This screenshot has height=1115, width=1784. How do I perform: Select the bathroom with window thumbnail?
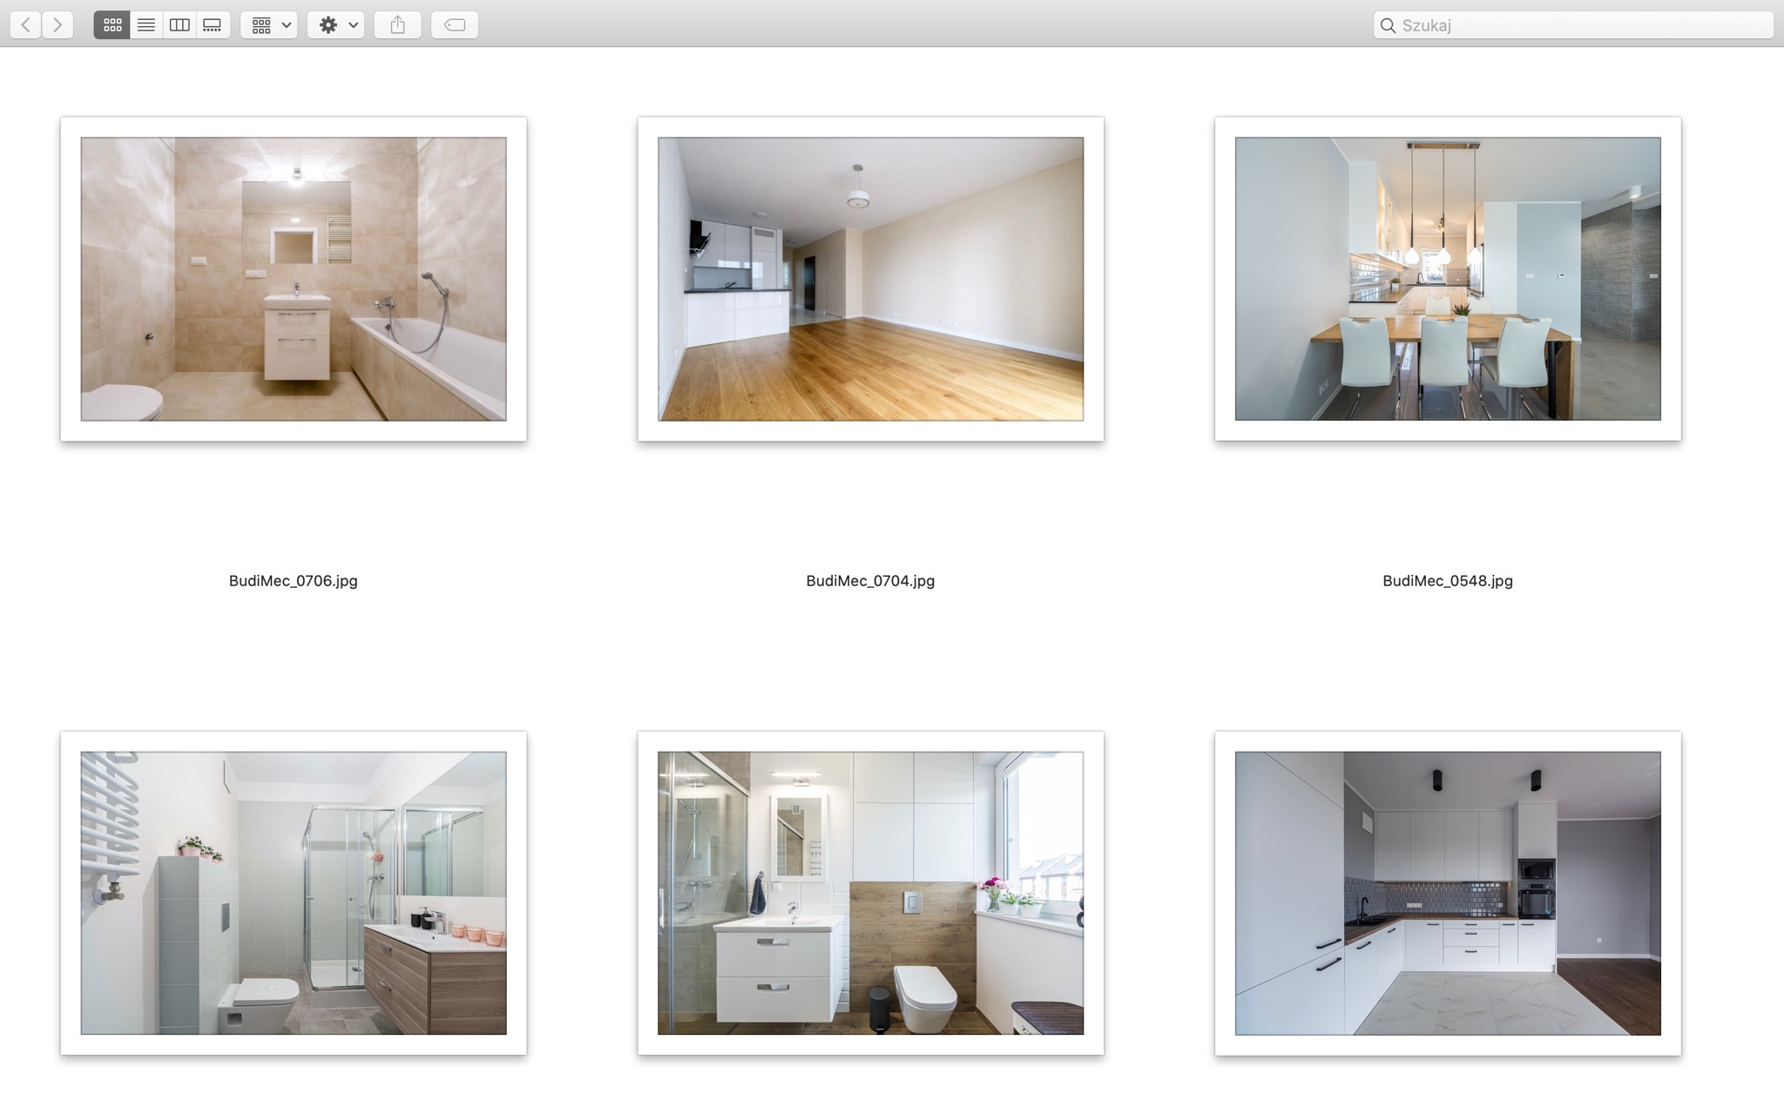click(x=870, y=893)
